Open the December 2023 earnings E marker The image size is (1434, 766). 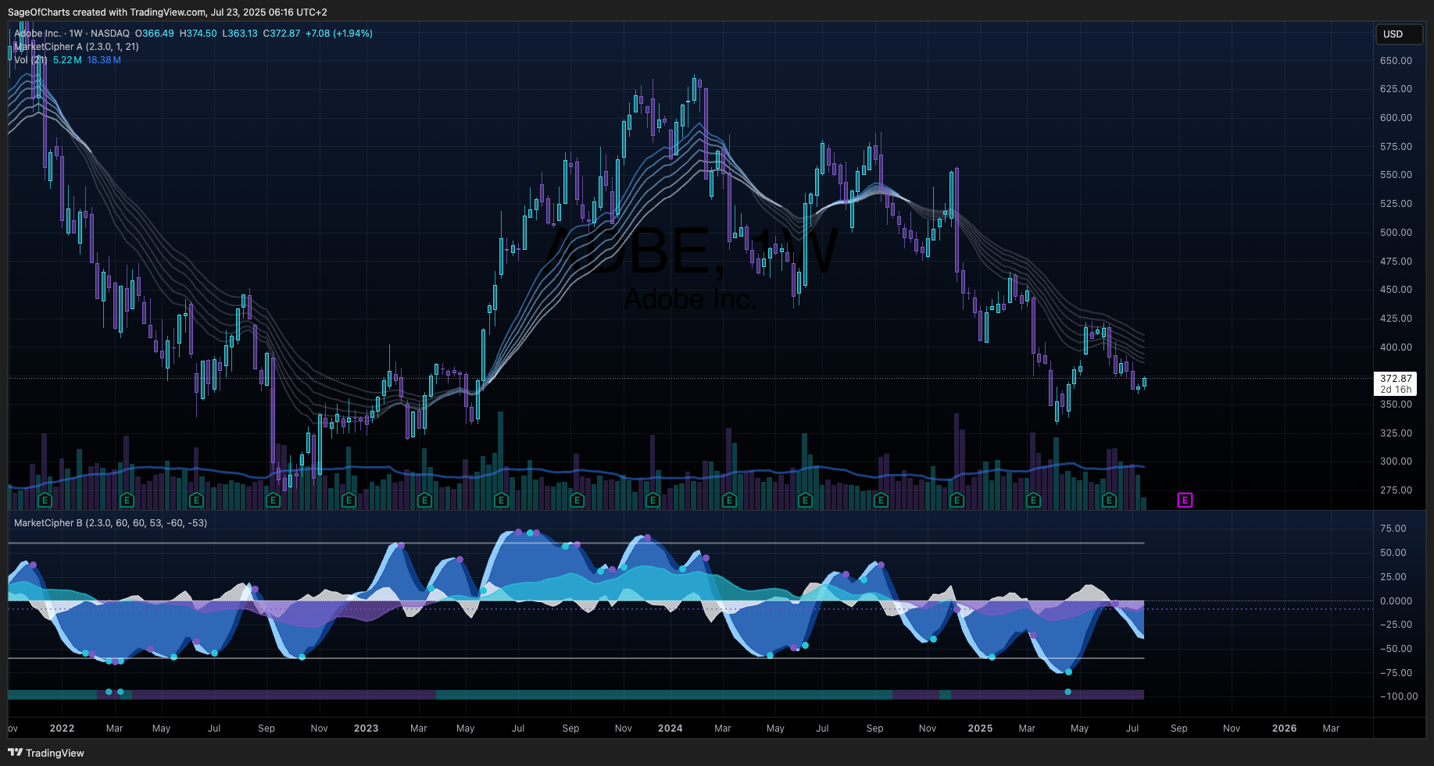pyautogui.click(x=653, y=500)
